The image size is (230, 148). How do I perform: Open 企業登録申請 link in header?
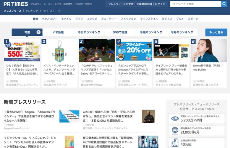[144, 4]
